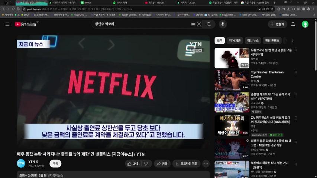Click the magnifier search button
The image size is (317, 178).
tap(209, 24)
